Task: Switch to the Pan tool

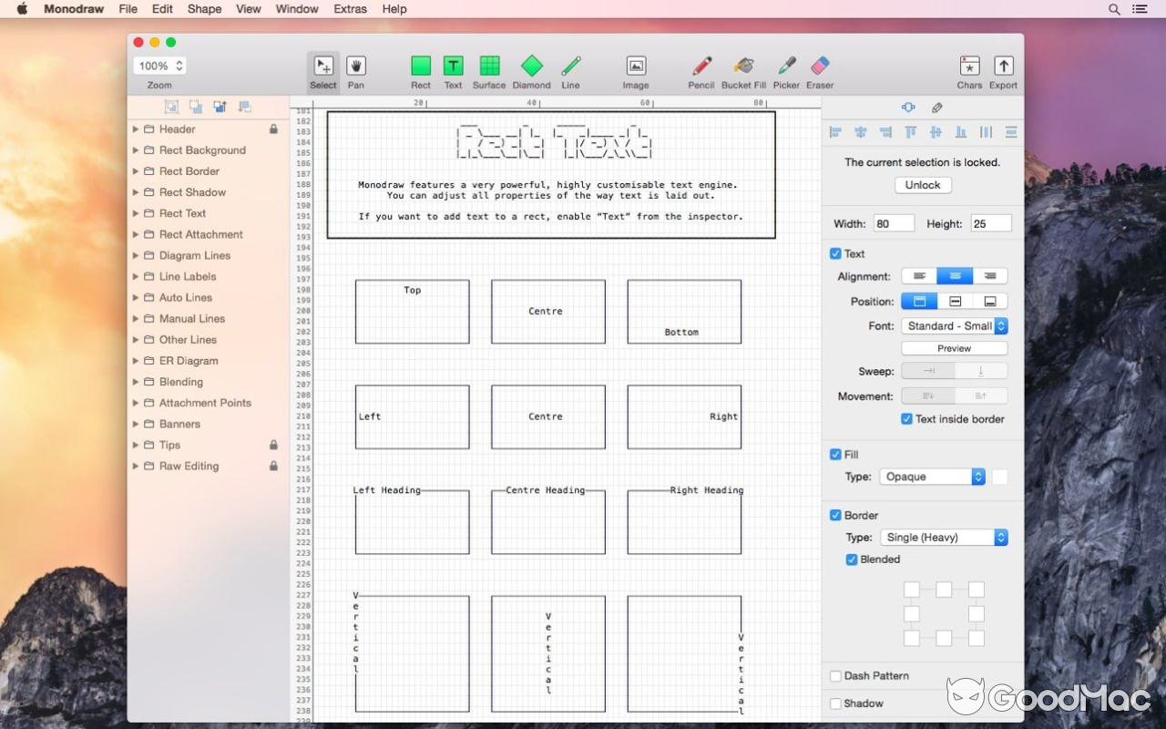Action: tap(356, 69)
